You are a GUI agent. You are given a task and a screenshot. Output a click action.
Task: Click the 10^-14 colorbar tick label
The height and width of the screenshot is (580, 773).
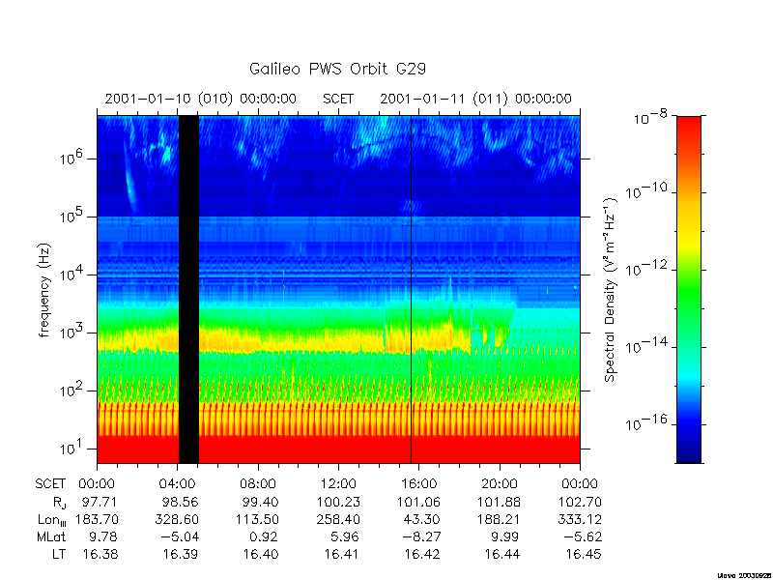(646, 345)
